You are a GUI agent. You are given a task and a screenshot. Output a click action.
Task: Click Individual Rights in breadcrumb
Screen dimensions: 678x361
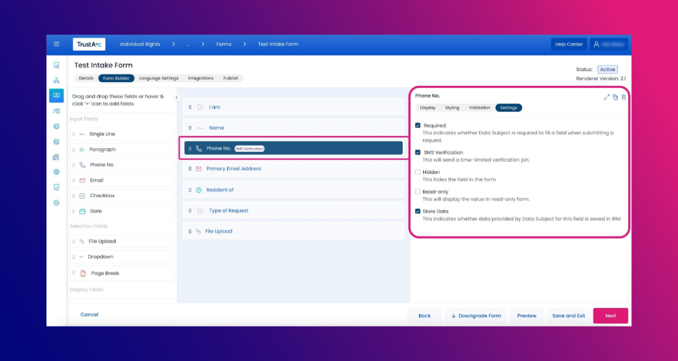pyautogui.click(x=140, y=44)
